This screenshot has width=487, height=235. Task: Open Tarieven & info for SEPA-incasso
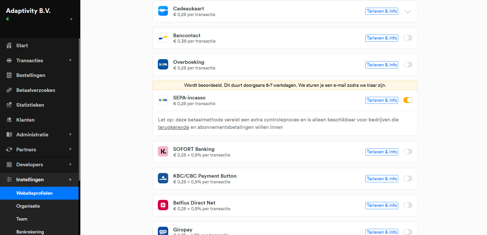382,100
